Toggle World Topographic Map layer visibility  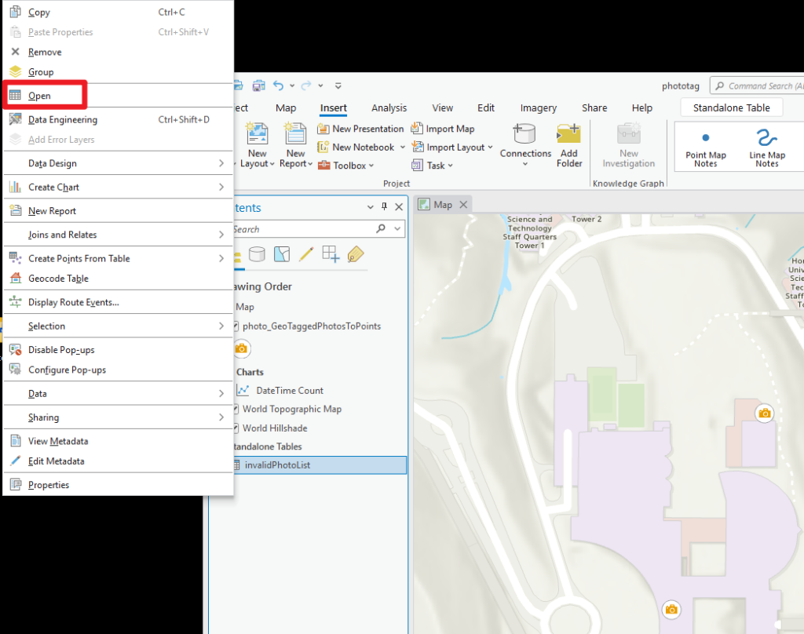(x=236, y=409)
